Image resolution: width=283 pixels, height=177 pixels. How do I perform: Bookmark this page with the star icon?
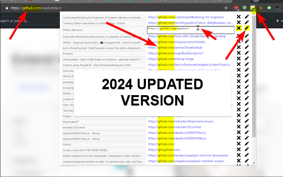(x=226, y=8)
